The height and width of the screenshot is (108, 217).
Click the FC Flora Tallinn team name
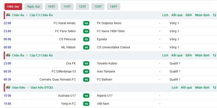(x=65, y=31)
